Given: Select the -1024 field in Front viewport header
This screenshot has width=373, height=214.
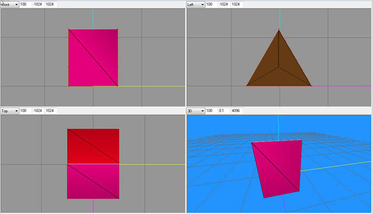Looking at the screenshot, I should [38, 4].
